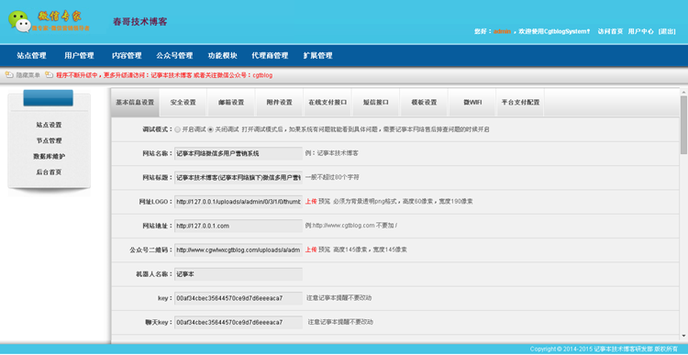This screenshot has height=355, width=688.
Task: Click 预览 next to the 网址LOGO field
Action: (324, 202)
